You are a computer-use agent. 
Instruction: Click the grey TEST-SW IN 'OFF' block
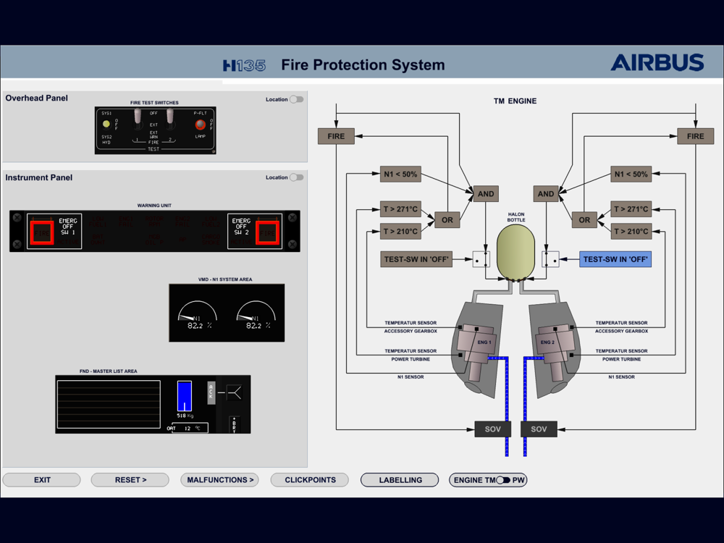pyautogui.click(x=416, y=259)
